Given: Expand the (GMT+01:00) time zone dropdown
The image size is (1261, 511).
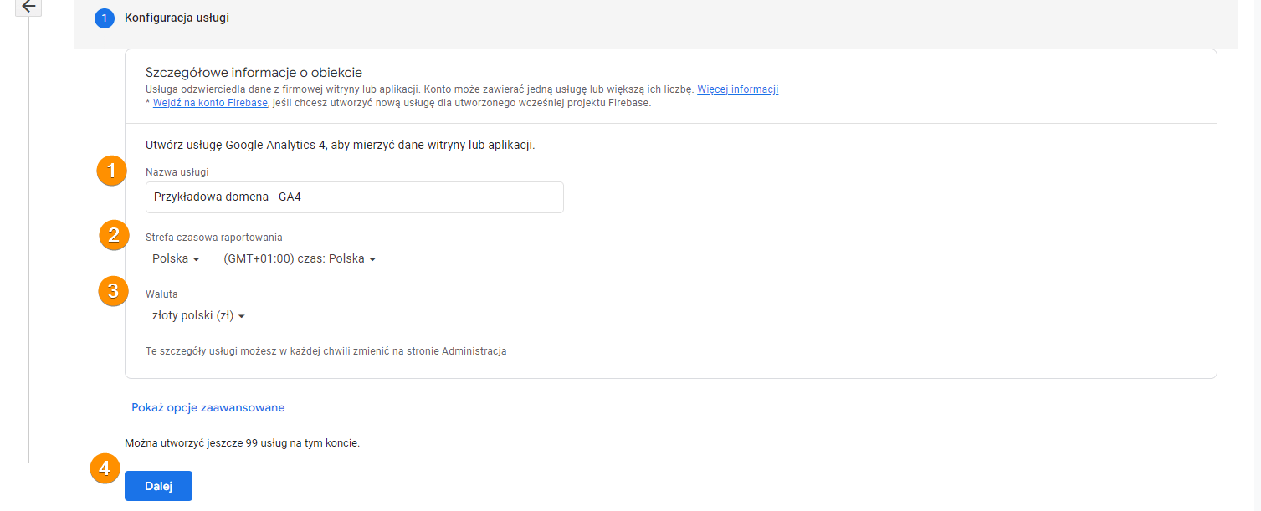Looking at the screenshot, I should [300, 259].
